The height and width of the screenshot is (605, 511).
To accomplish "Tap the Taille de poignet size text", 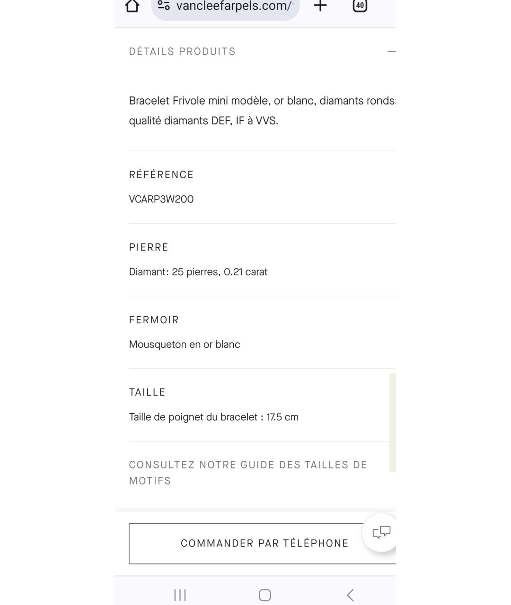I will [x=214, y=417].
